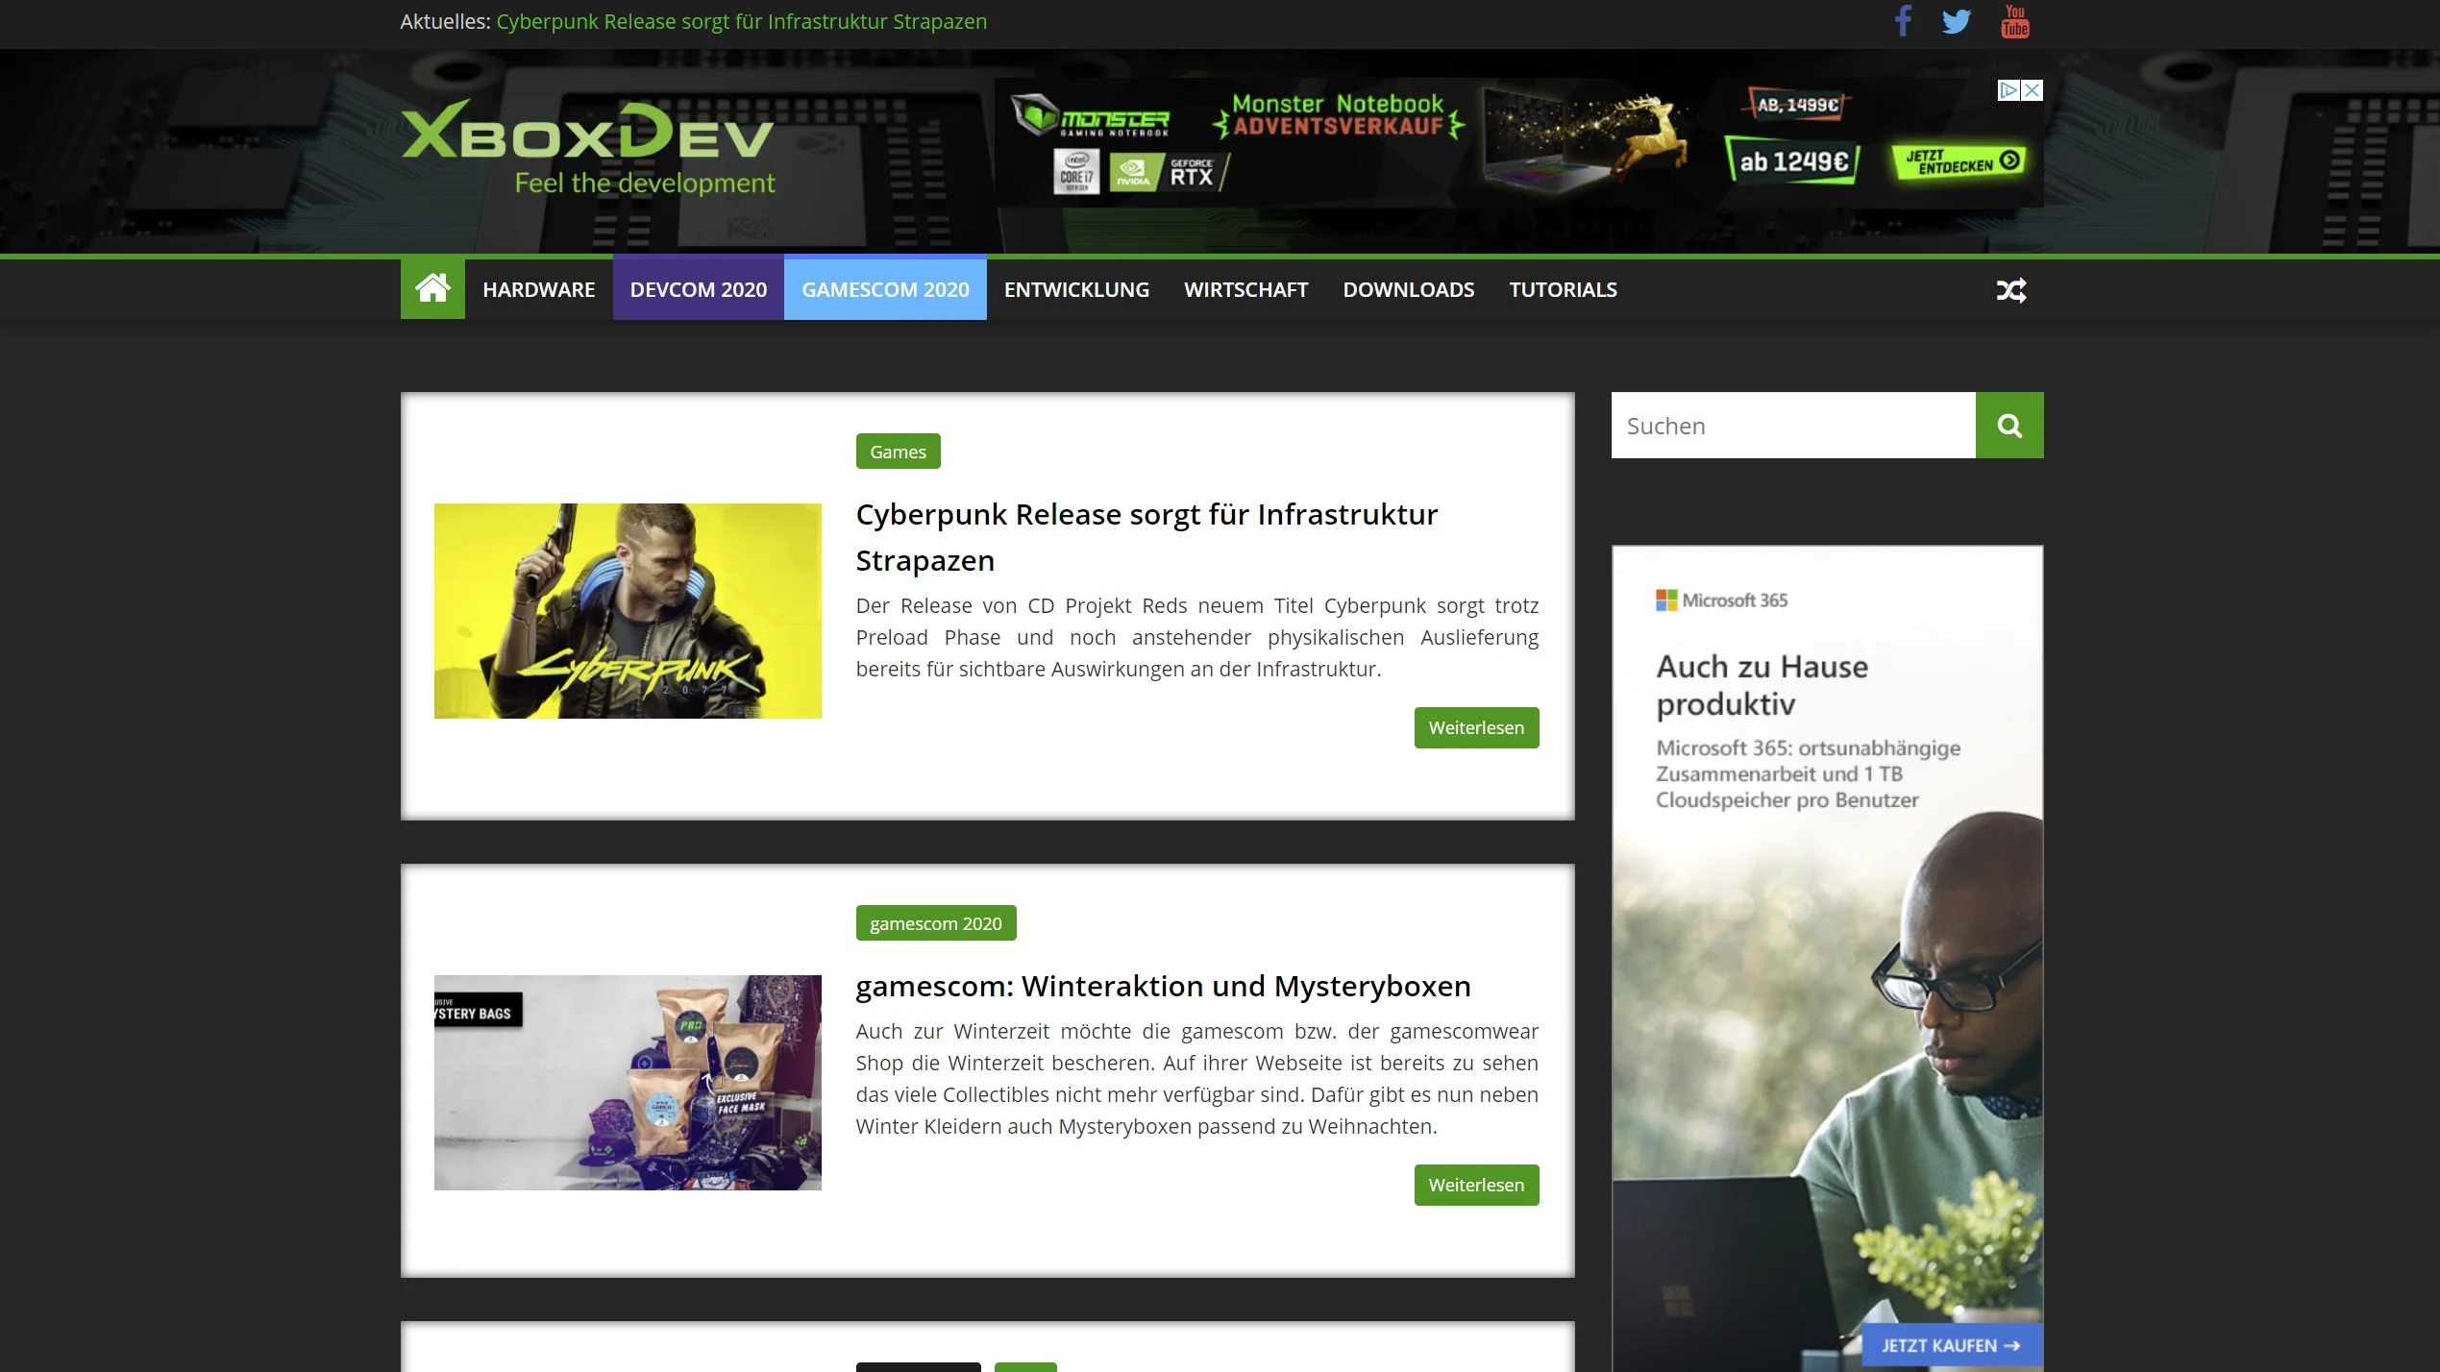Select the home icon in the navigation bar

(431, 288)
